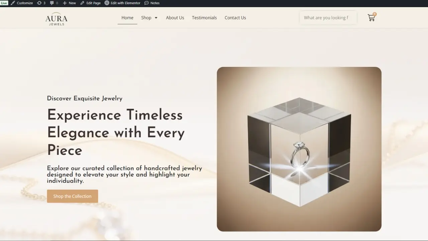Screen dimensions: 428x241
Task: Click the Customize paintbrush icon in admin bar
Action: (x=13, y=3)
